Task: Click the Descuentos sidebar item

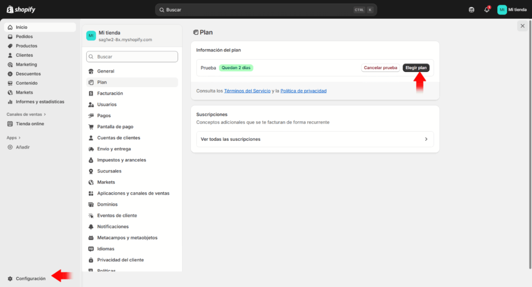Action: (x=28, y=74)
